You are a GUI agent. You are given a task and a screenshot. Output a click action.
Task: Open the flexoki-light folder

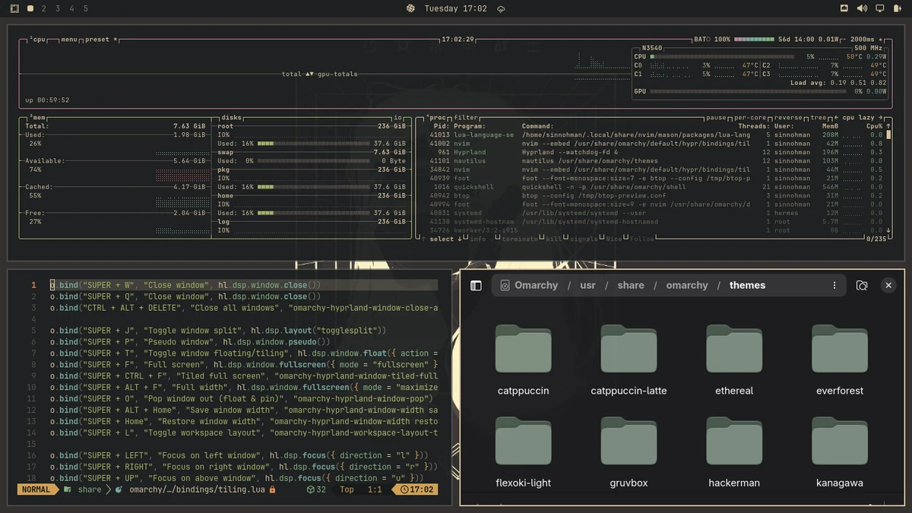click(523, 452)
